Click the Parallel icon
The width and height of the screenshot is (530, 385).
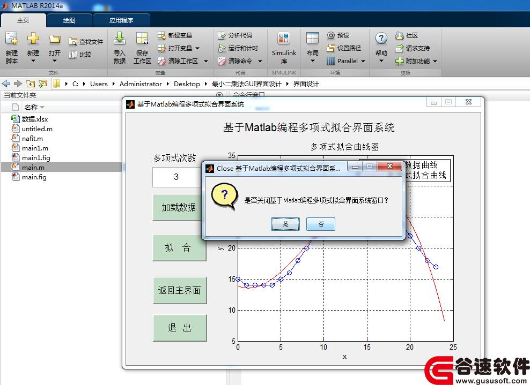tap(331, 61)
